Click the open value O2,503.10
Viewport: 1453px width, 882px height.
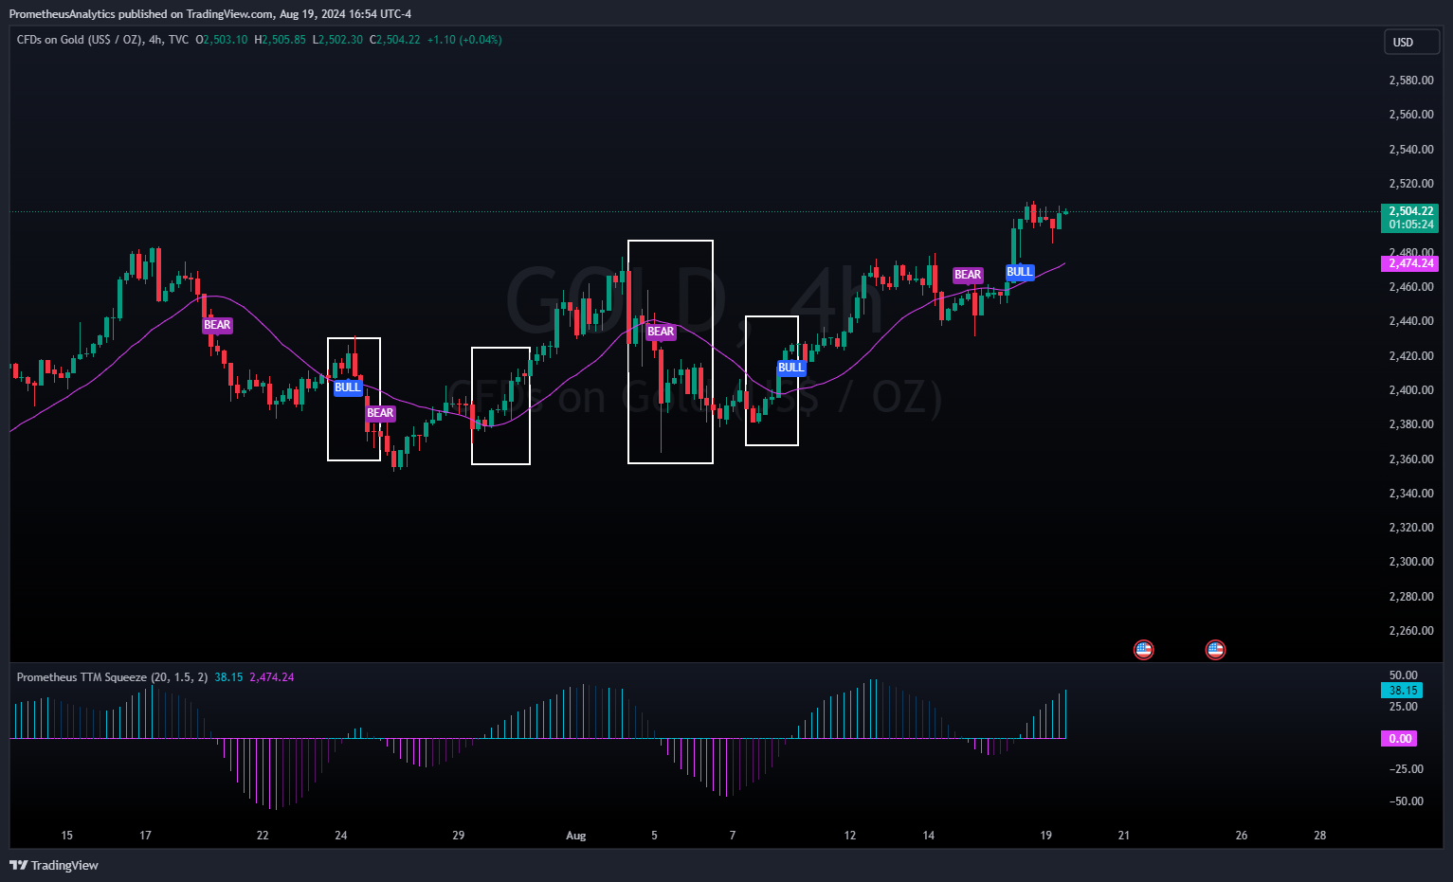222,40
